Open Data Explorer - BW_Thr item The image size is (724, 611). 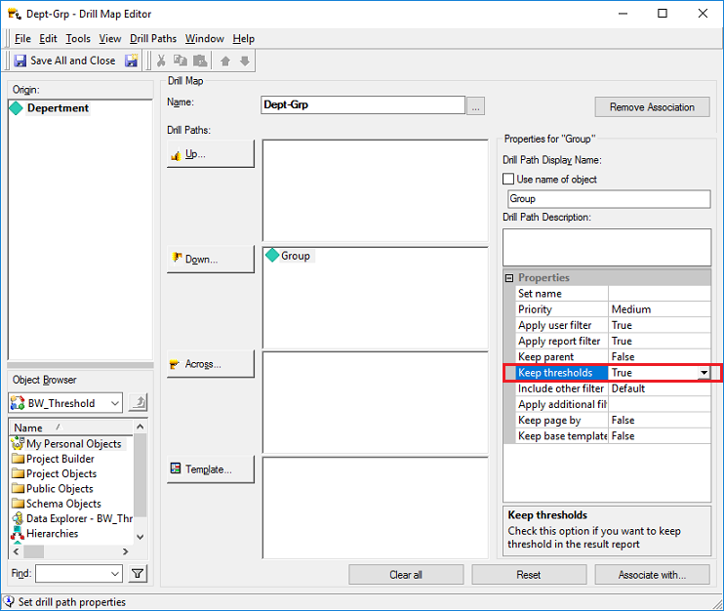pyautogui.click(x=72, y=518)
